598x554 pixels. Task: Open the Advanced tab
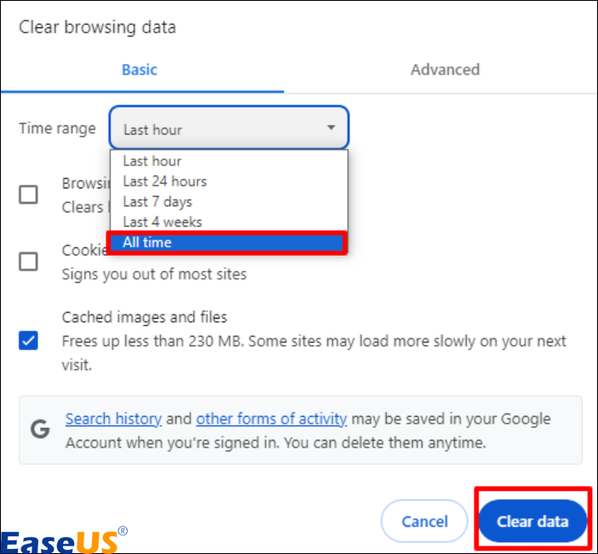445,70
